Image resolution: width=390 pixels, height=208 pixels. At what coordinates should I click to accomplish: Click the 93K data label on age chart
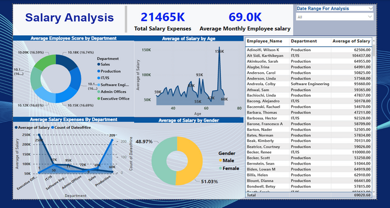point(200,75)
